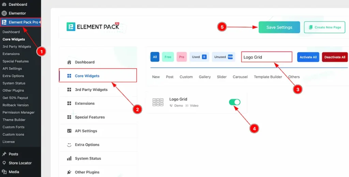Click the Elementor sidebar icon
The width and height of the screenshot is (349, 177).
pyautogui.click(x=4, y=13)
